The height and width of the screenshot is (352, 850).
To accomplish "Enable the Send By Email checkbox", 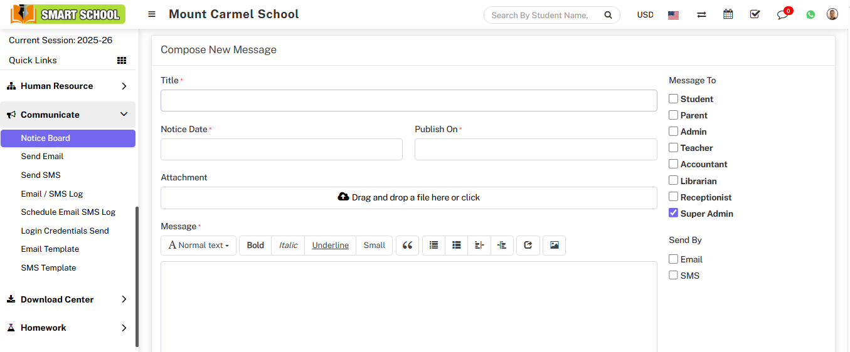I will coord(673,259).
